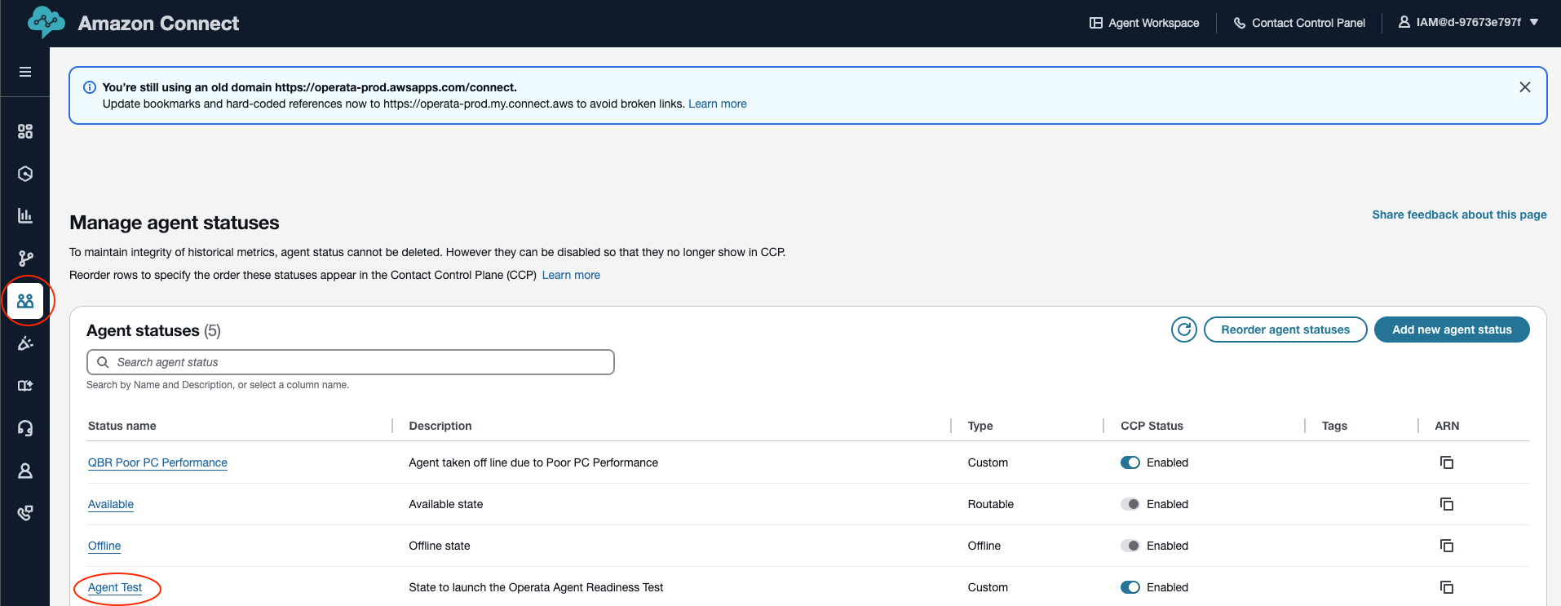Open the Available status link
This screenshot has width=1561, height=606.
pos(111,504)
